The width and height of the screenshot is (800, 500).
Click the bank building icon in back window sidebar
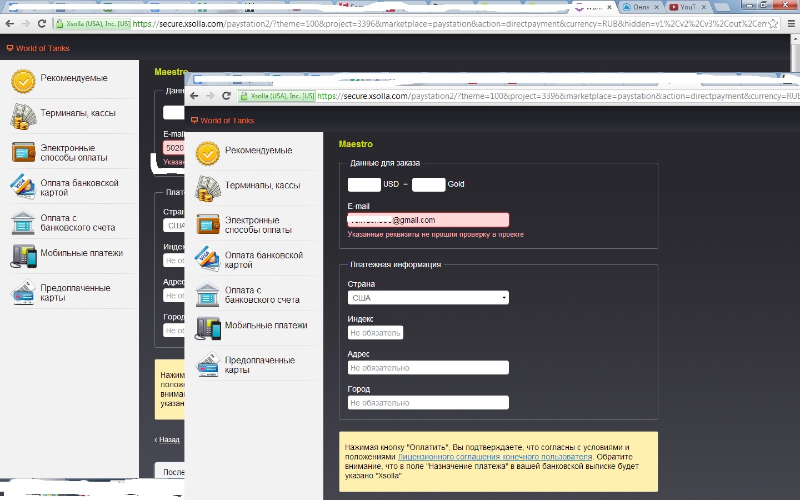click(x=23, y=222)
